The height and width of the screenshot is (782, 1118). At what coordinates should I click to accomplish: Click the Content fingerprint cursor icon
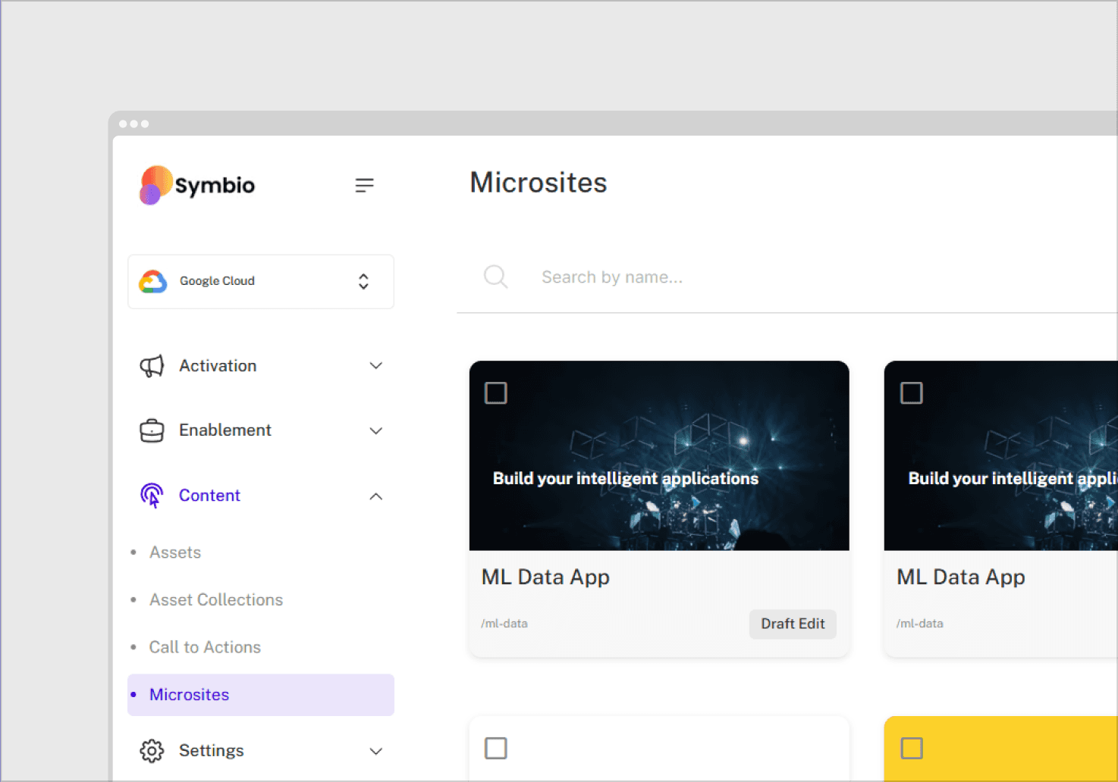tap(152, 496)
